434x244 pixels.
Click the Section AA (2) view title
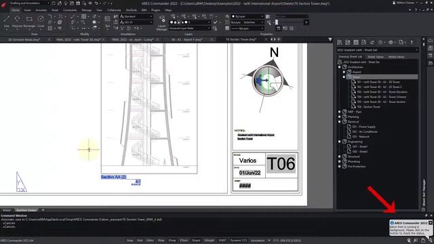coord(113,177)
